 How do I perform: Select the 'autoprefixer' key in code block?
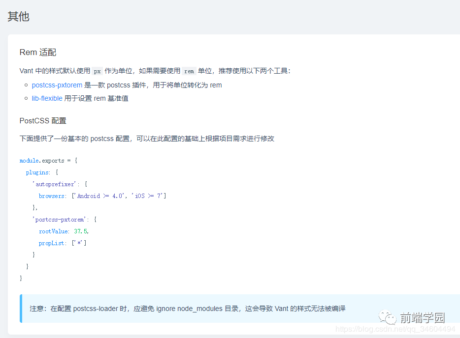55,184
